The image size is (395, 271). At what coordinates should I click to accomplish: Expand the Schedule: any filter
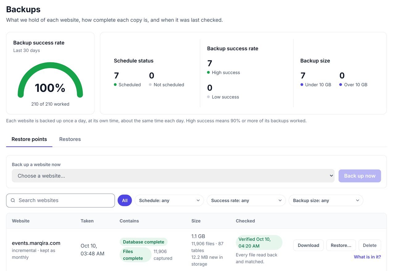[x=169, y=200]
